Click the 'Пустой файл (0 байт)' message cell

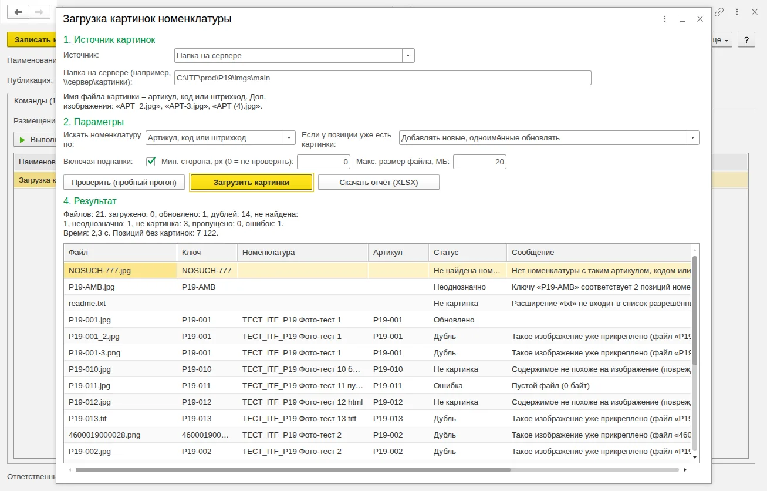599,385
